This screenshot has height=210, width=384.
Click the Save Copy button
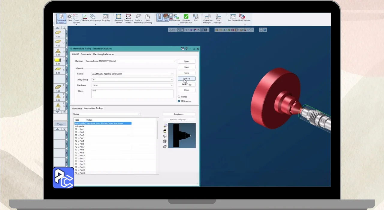(x=186, y=84)
